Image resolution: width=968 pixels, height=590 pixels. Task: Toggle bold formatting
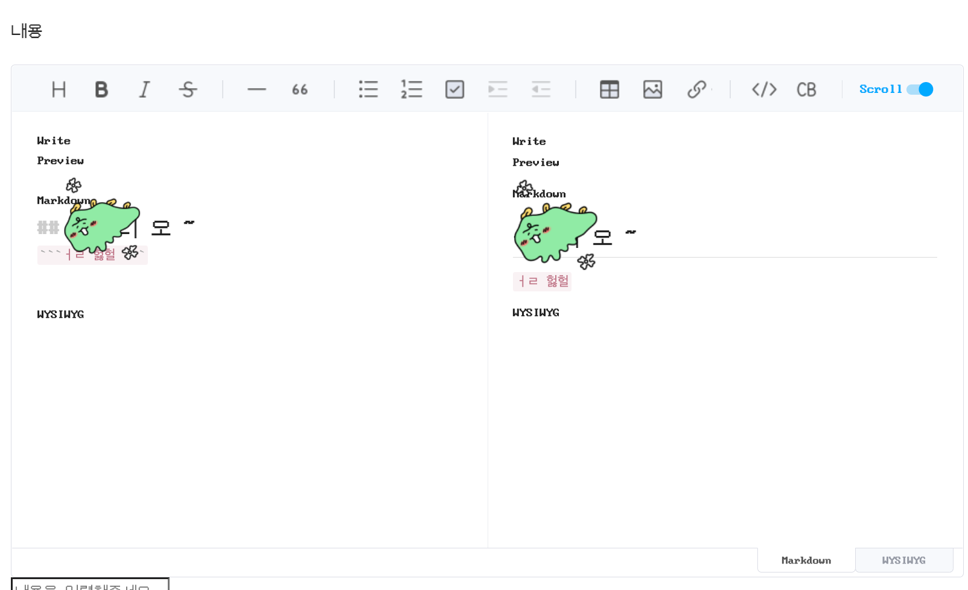pyautogui.click(x=101, y=89)
